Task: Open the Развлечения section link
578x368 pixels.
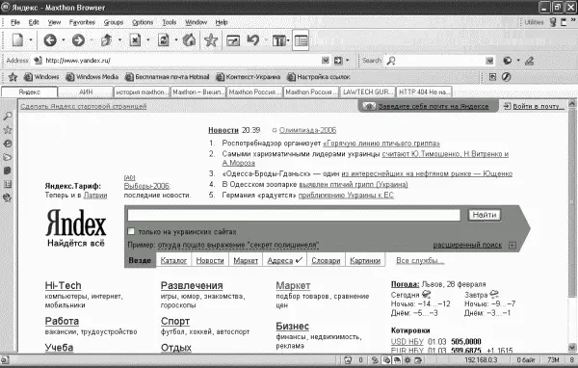Action: click(x=192, y=285)
